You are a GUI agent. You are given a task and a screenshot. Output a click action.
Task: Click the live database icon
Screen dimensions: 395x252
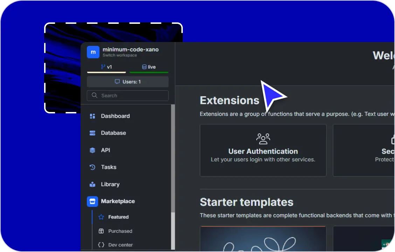point(144,67)
